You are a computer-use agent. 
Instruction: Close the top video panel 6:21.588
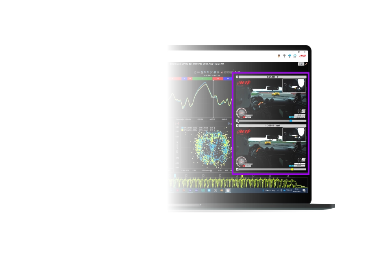pos(237,76)
